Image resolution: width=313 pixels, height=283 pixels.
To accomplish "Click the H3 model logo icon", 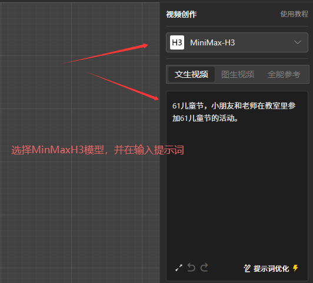I will pos(177,42).
